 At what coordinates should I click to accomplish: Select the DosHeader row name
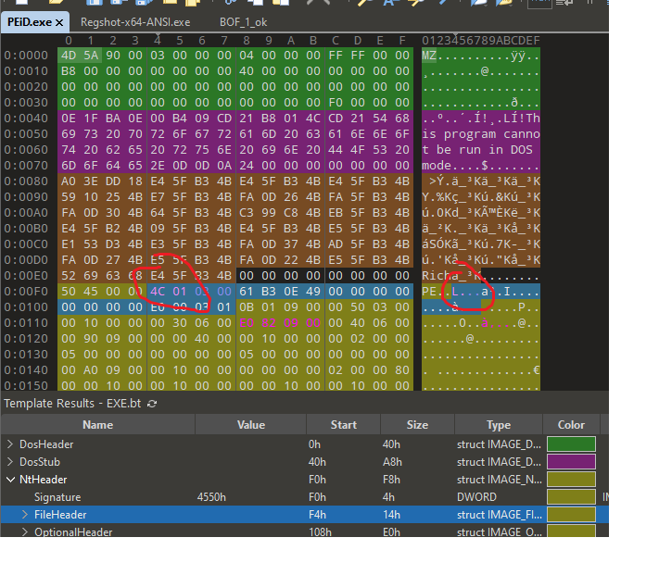(46, 444)
